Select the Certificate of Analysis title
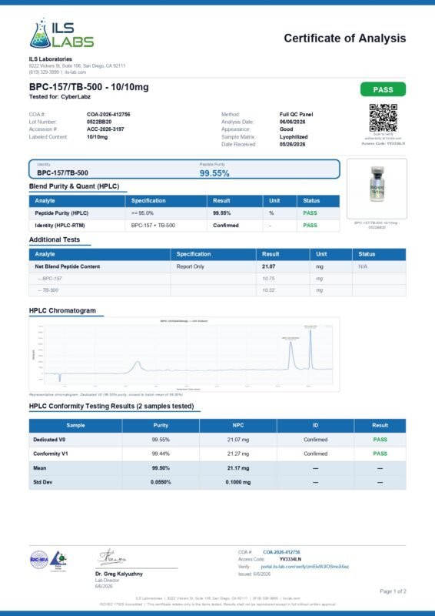The height and width of the screenshot is (616, 435). [x=345, y=38]
